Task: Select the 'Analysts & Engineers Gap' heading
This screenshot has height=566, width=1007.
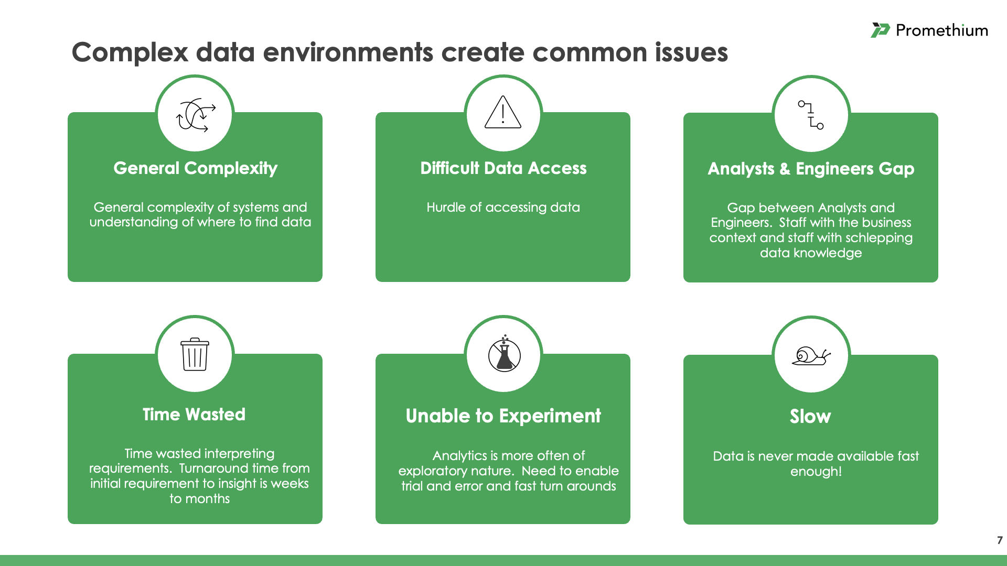Action: (811, 169)
